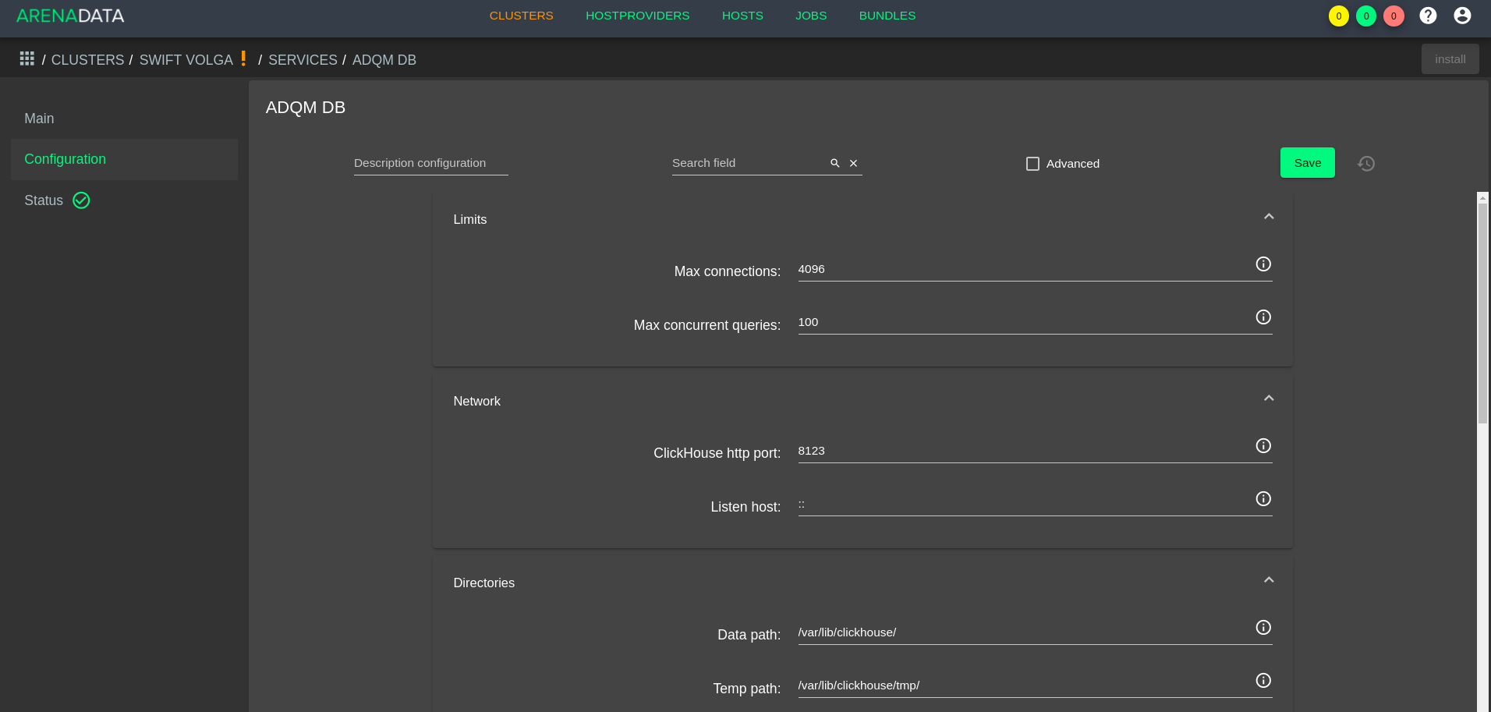The width and height of the screenshot is (1491, 712).
Task: Open the user account icon
Action: pos(1462,16)
